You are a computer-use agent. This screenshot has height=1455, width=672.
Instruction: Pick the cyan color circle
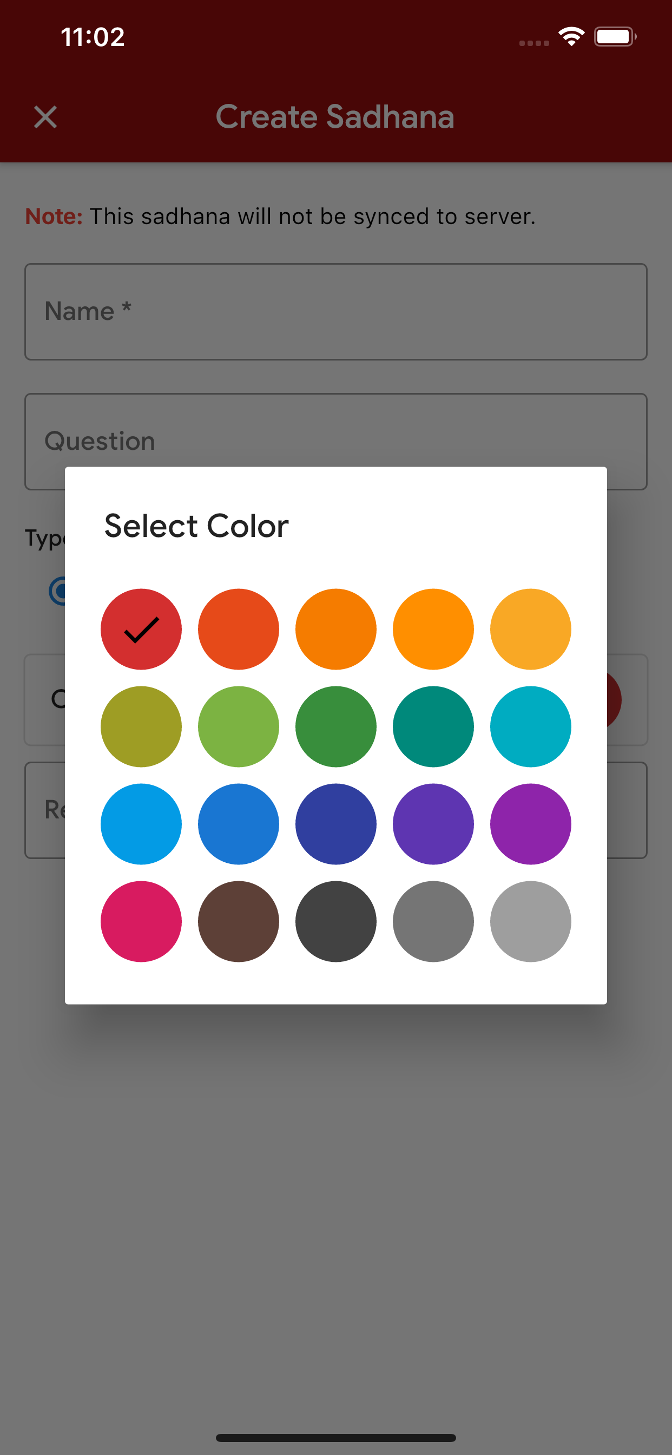531,726
